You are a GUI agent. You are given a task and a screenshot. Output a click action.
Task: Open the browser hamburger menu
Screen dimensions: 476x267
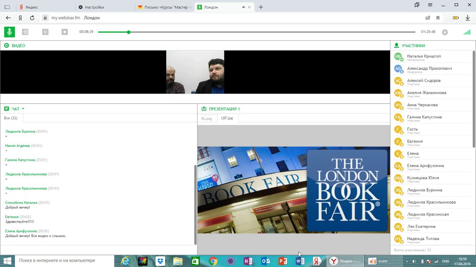(x=430, y=5)
